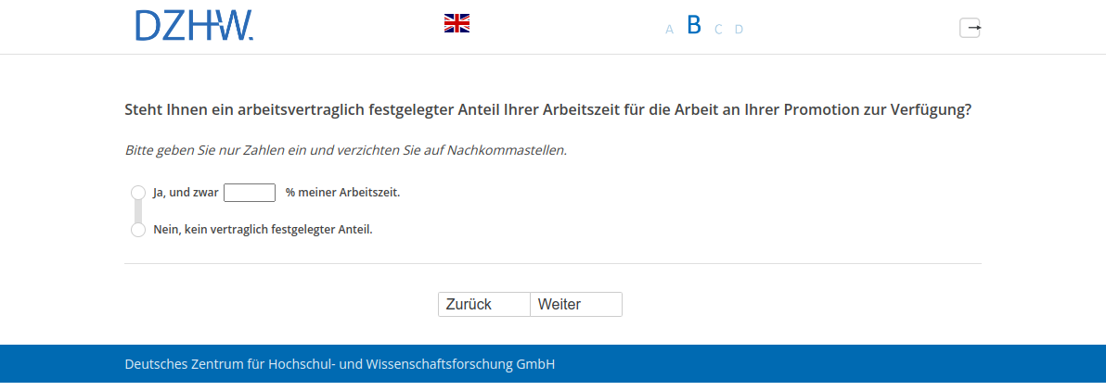Image resolution: width=1106 pixels, height=391 pixels.
Task: Click the exit arrow icon at top right
Action: coord(970,28)
